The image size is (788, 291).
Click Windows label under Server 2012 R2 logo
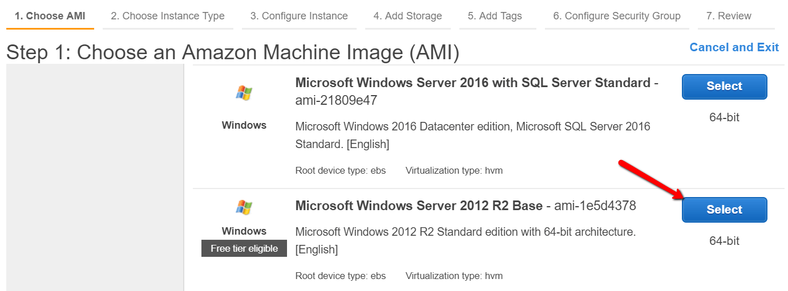(244, 231)
